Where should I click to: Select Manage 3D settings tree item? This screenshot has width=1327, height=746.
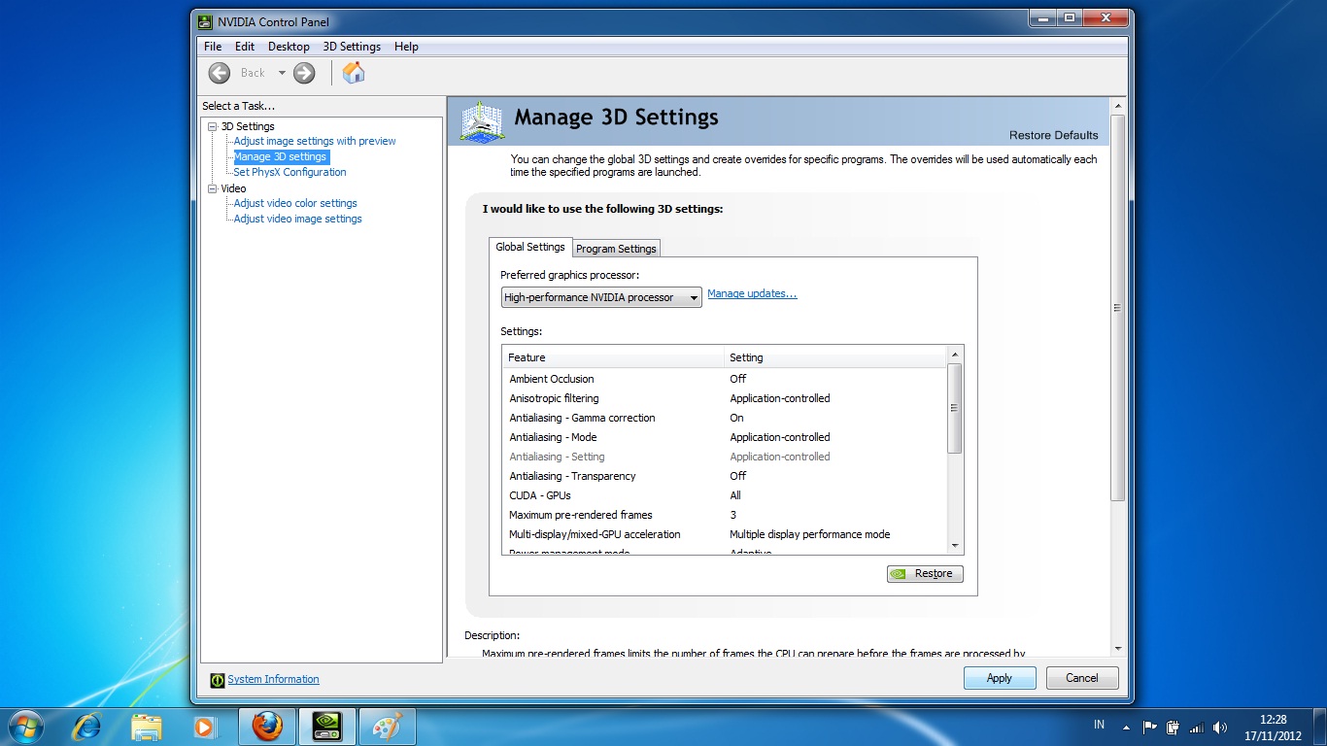click(280, 156)
